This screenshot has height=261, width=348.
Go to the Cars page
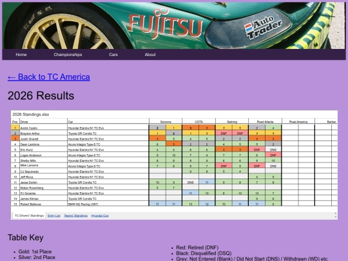113,55
